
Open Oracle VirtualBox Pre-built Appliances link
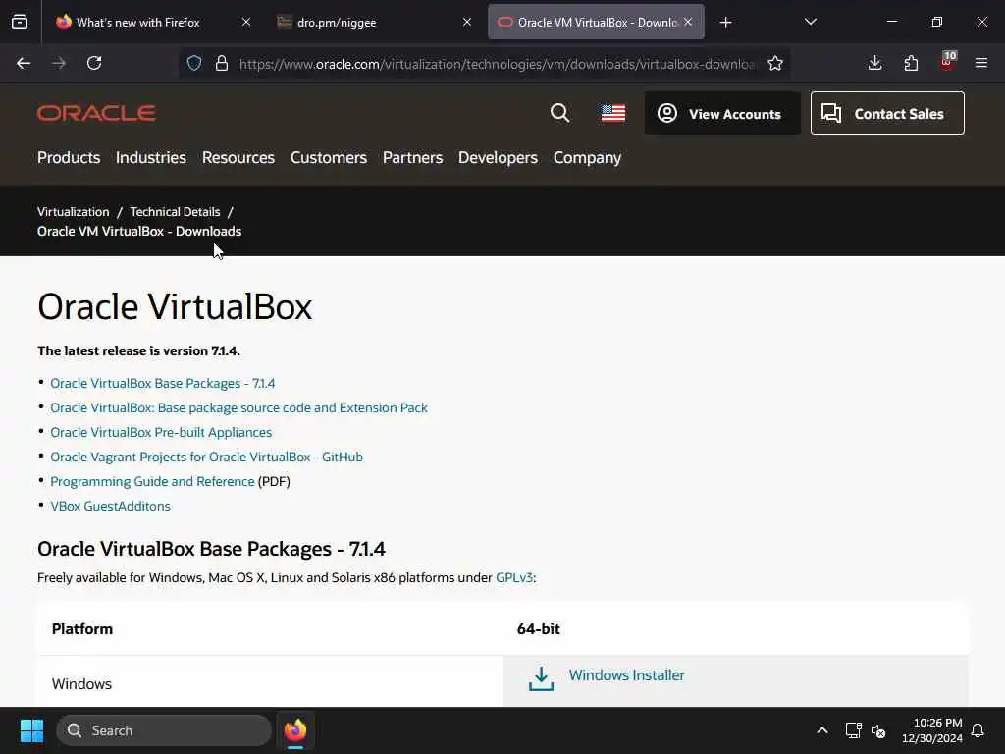161,432
